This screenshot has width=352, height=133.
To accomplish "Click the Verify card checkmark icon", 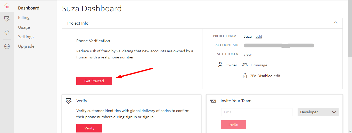I will coord(69,101).
